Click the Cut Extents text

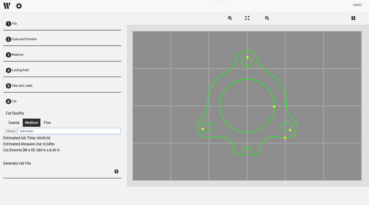click(31, 150)
